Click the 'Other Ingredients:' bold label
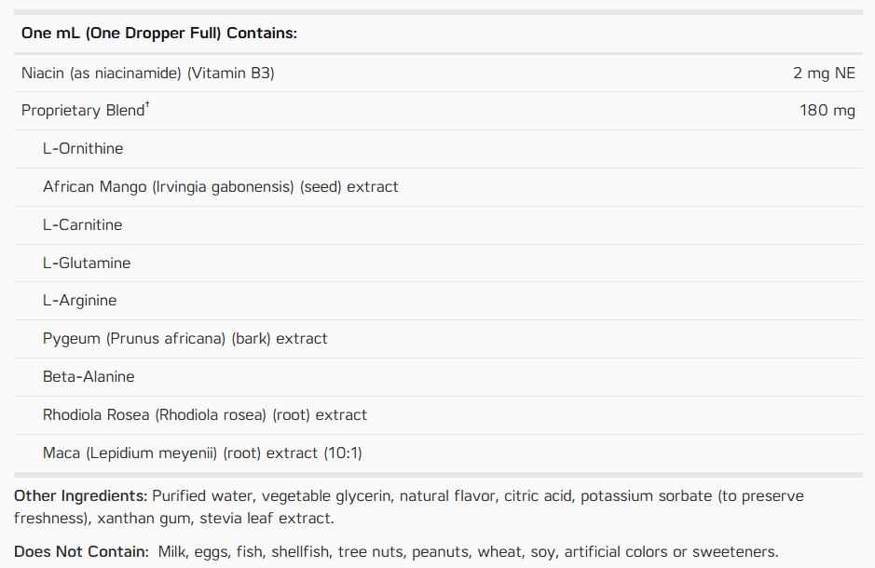 (80, 496)
